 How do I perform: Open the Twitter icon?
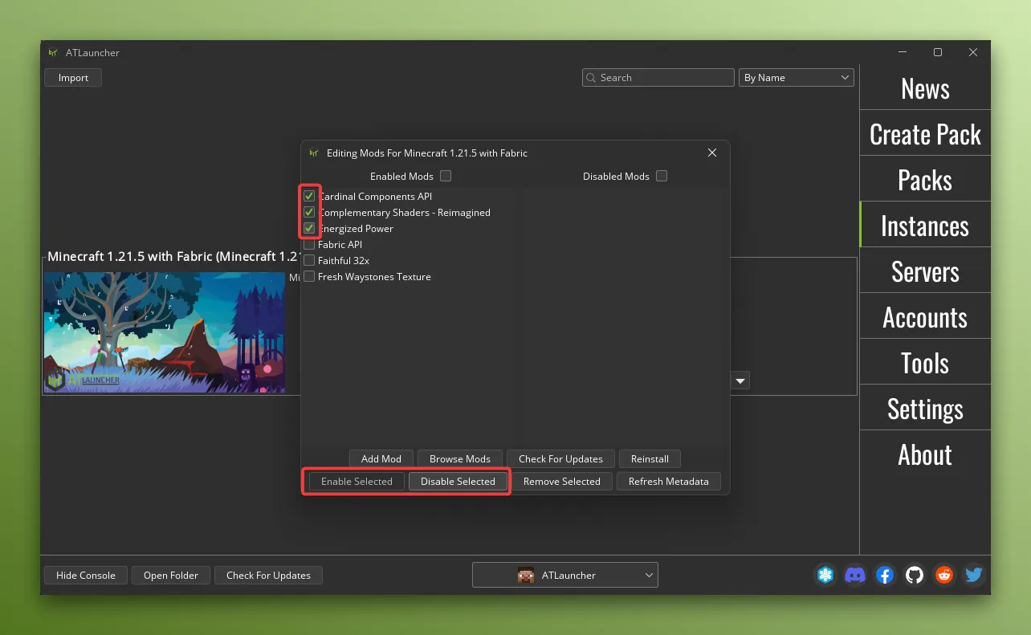pos(973,575)
